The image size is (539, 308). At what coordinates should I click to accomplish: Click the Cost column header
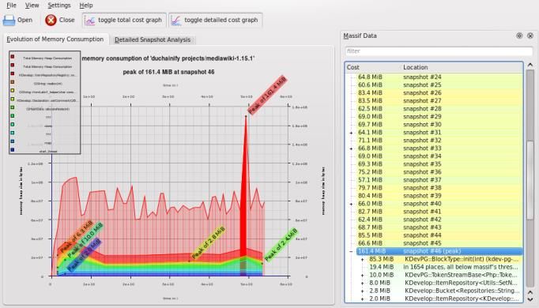(x=372, y=67)
